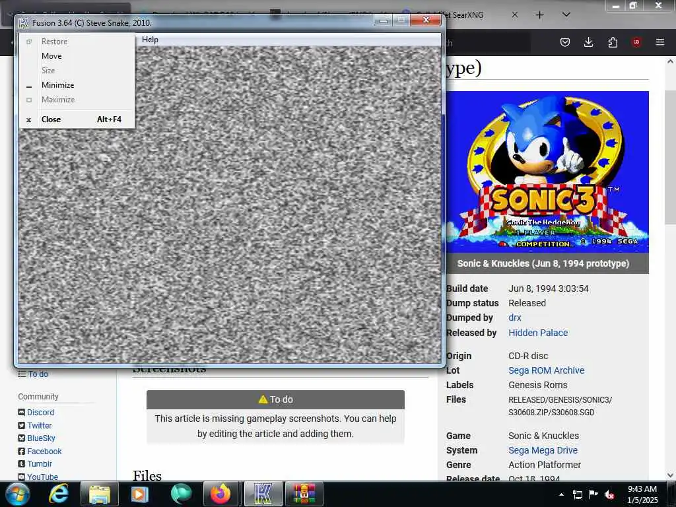Viewport: 676px width, 507px height.
Task: Select Move in the Fusion system menu
Action: coord(77,56)
